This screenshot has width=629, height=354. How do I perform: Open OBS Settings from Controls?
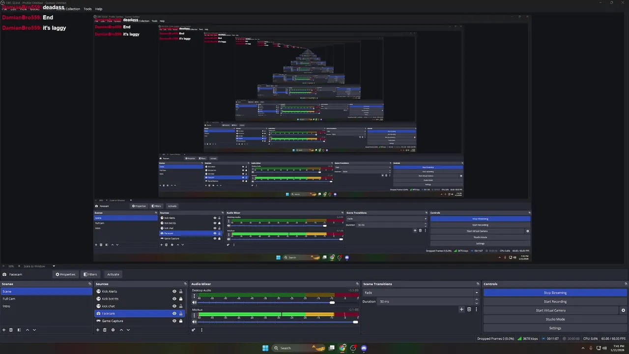pos(555,328)
